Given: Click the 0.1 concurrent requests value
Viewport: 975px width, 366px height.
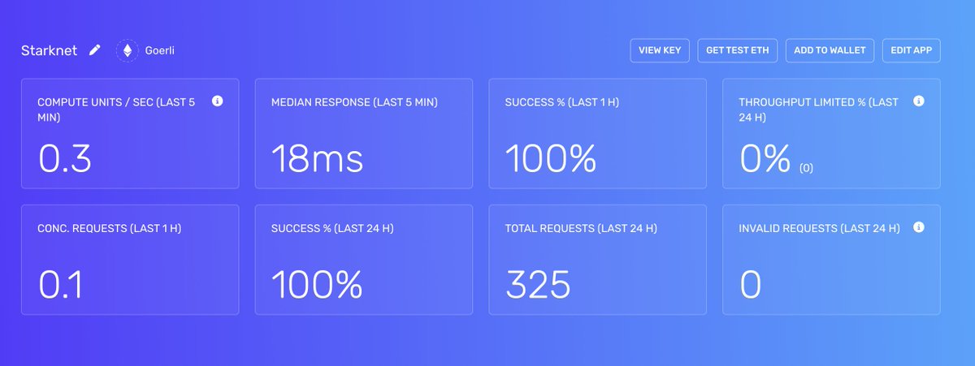Looking at the screenshot, I should [x=61, y=285].
